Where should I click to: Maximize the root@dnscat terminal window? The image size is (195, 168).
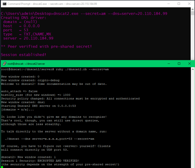coord(179,64)
